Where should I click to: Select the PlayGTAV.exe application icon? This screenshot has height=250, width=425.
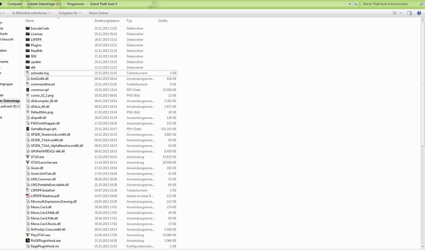coord(28,235)
